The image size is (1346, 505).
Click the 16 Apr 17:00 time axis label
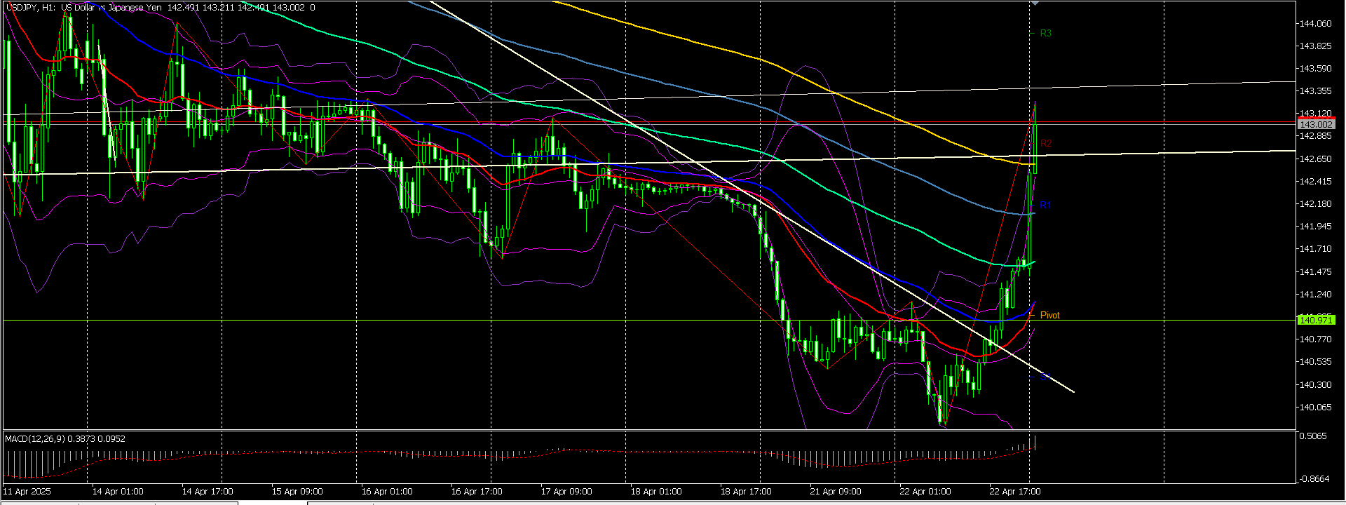[476, 492]
